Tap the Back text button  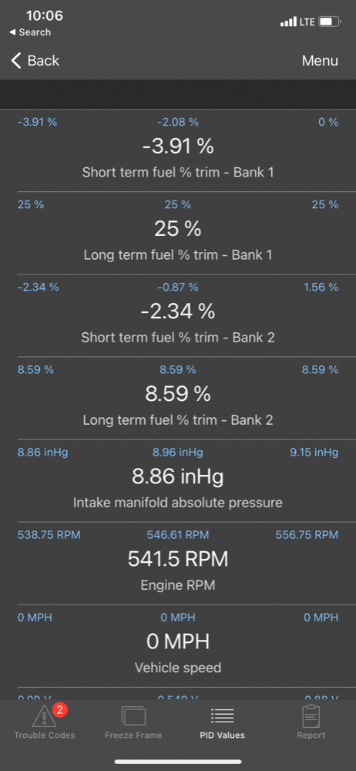coord(43,60)
